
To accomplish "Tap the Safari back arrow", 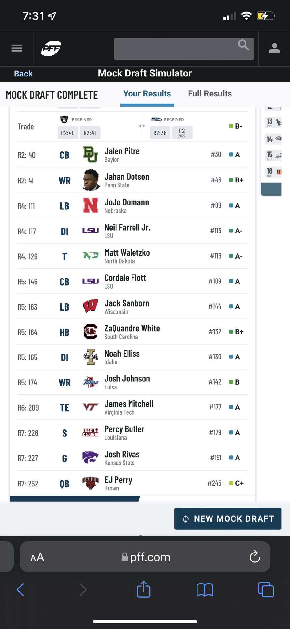I will 20,589.
